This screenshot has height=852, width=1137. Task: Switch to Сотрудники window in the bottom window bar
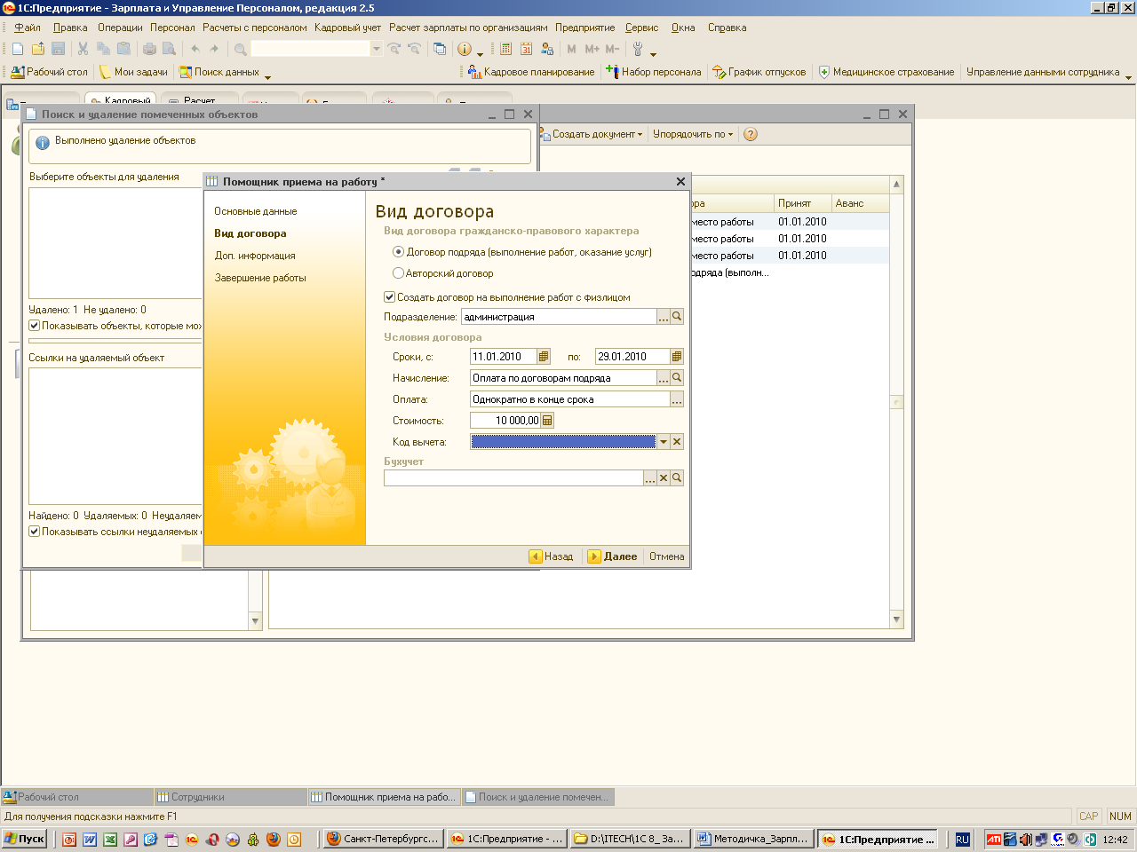[x=231, y=797]
